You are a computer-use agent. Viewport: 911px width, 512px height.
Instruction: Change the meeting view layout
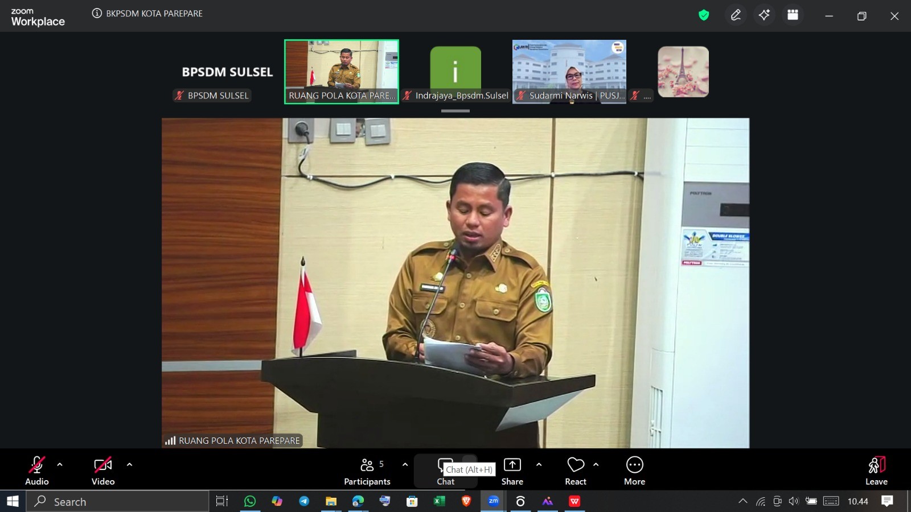point(793,15)
